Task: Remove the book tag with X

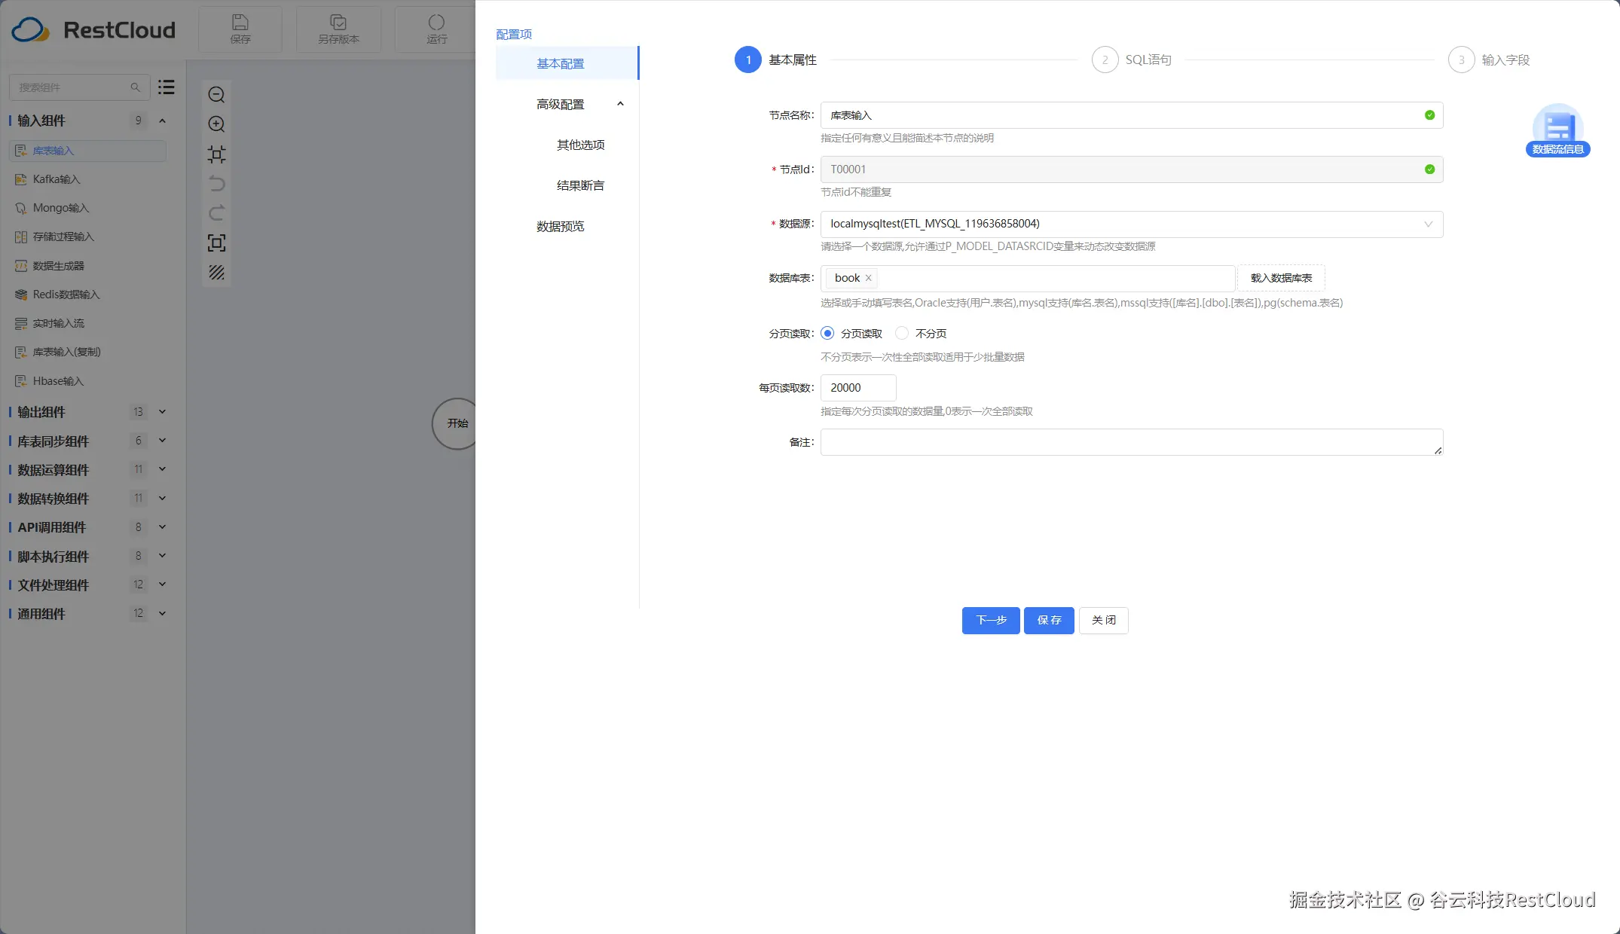Action: [x=868, y=278]
